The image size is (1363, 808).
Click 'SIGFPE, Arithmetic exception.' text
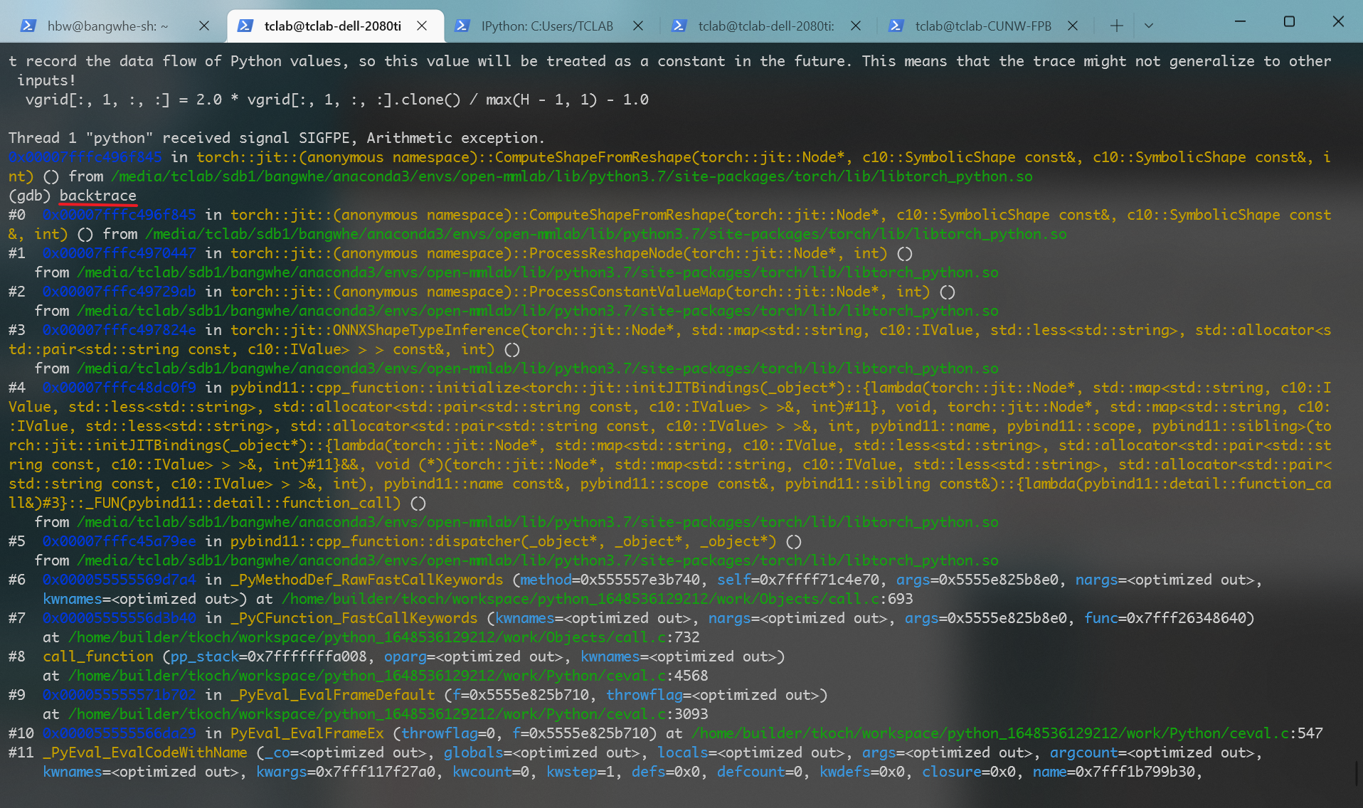[422, 138]
